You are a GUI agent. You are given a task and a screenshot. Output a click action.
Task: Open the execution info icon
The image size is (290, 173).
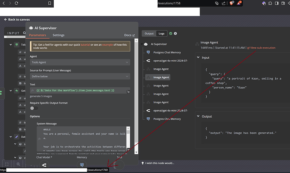pyautogui.click(x=175, y=34)
